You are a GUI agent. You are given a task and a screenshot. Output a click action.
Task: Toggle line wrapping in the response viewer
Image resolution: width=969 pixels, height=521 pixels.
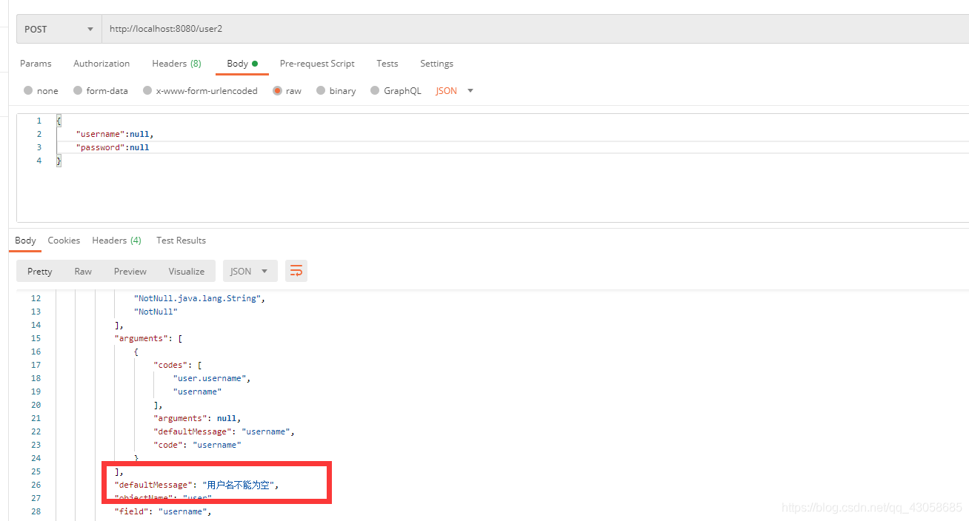pos(296,271)
